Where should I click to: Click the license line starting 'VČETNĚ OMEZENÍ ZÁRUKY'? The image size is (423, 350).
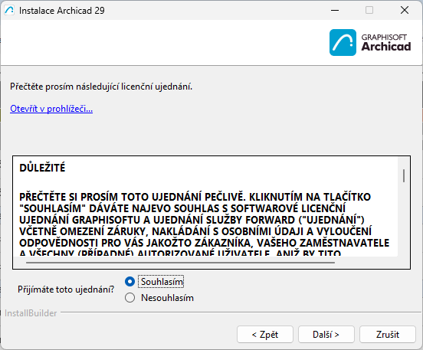(195, 231)
